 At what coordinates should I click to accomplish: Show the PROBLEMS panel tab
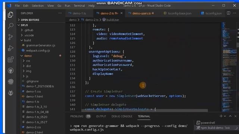click(77, 117)
